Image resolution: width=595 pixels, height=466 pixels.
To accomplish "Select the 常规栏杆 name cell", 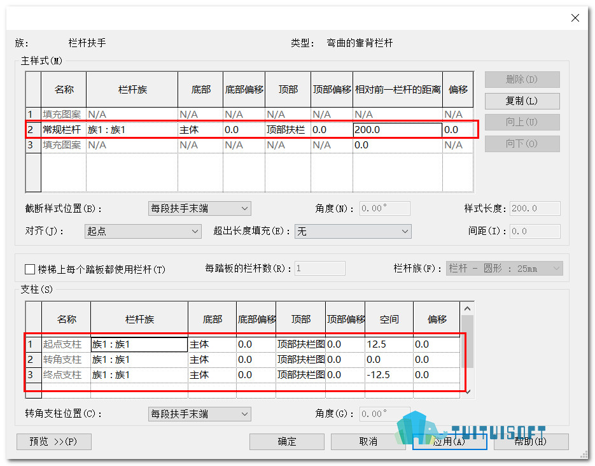I will point(64,130).
